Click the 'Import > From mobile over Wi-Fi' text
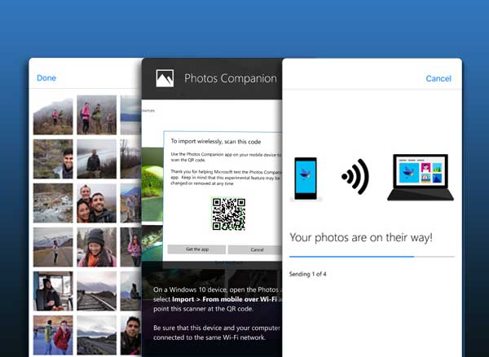This screenshot has height=357, width=489. (x=224, y=299)
